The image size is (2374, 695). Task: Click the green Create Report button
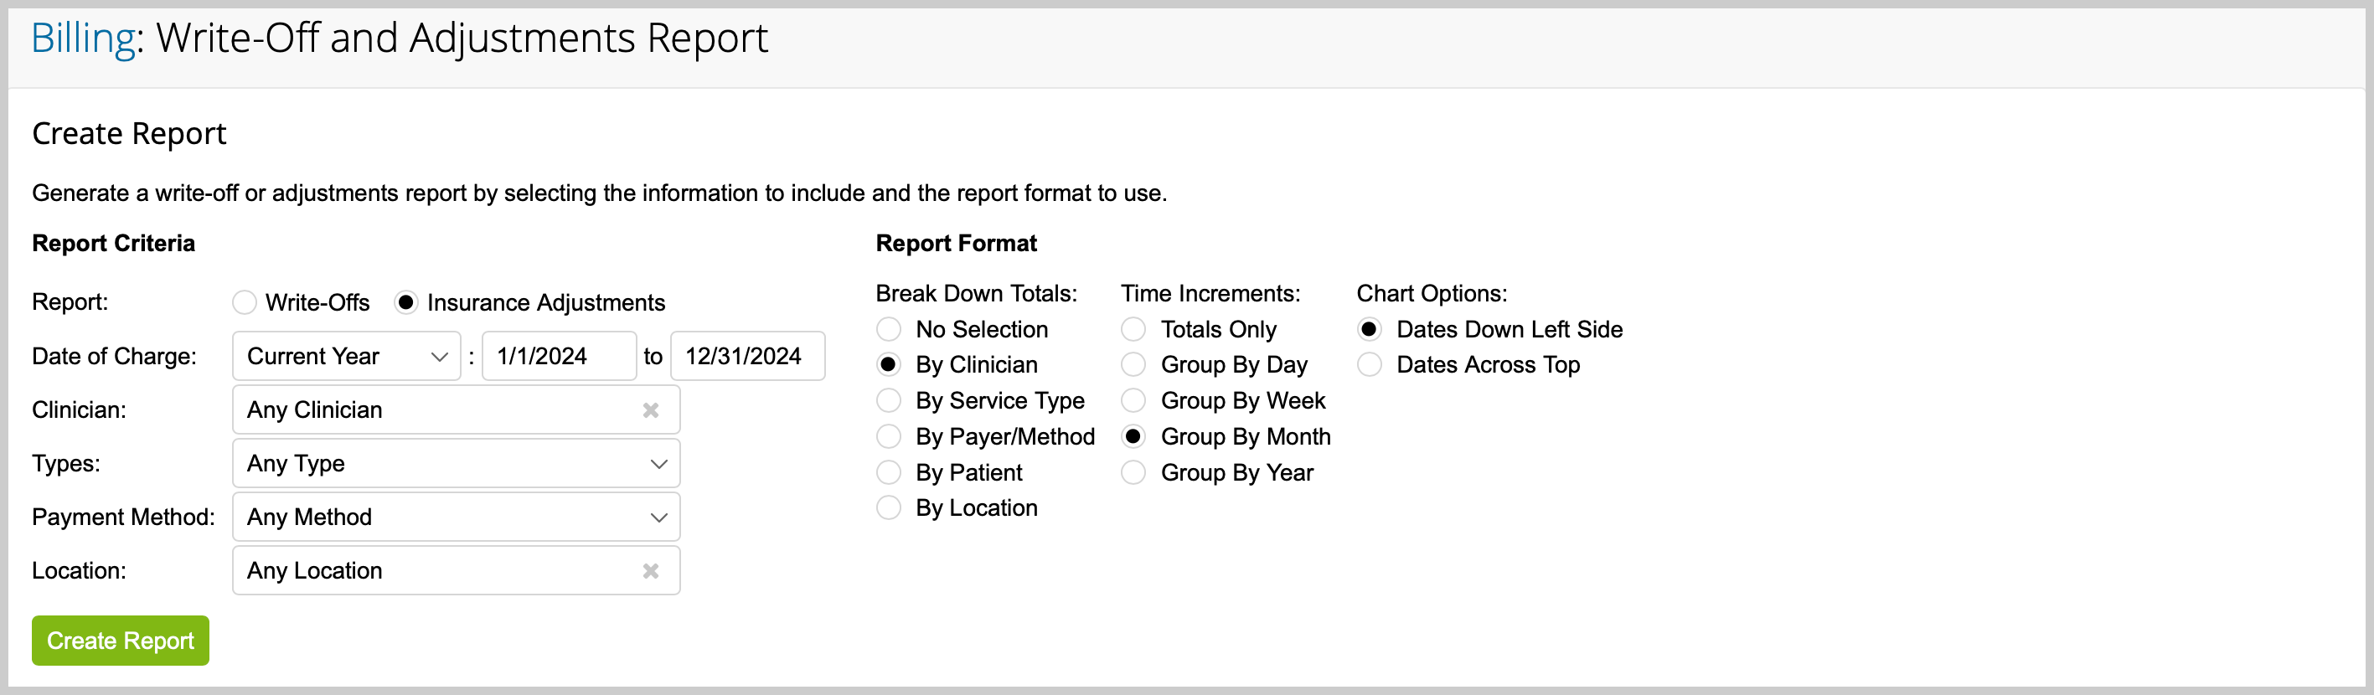(x=120, y=641)
